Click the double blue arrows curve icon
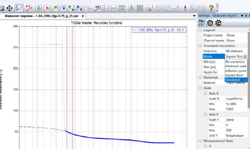250x149 pixels. 80,8
